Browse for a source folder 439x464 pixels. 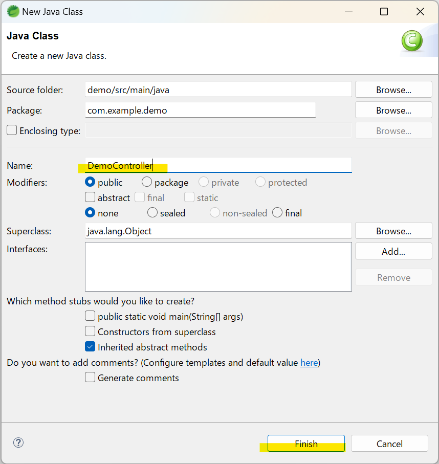tap(393, 89)
